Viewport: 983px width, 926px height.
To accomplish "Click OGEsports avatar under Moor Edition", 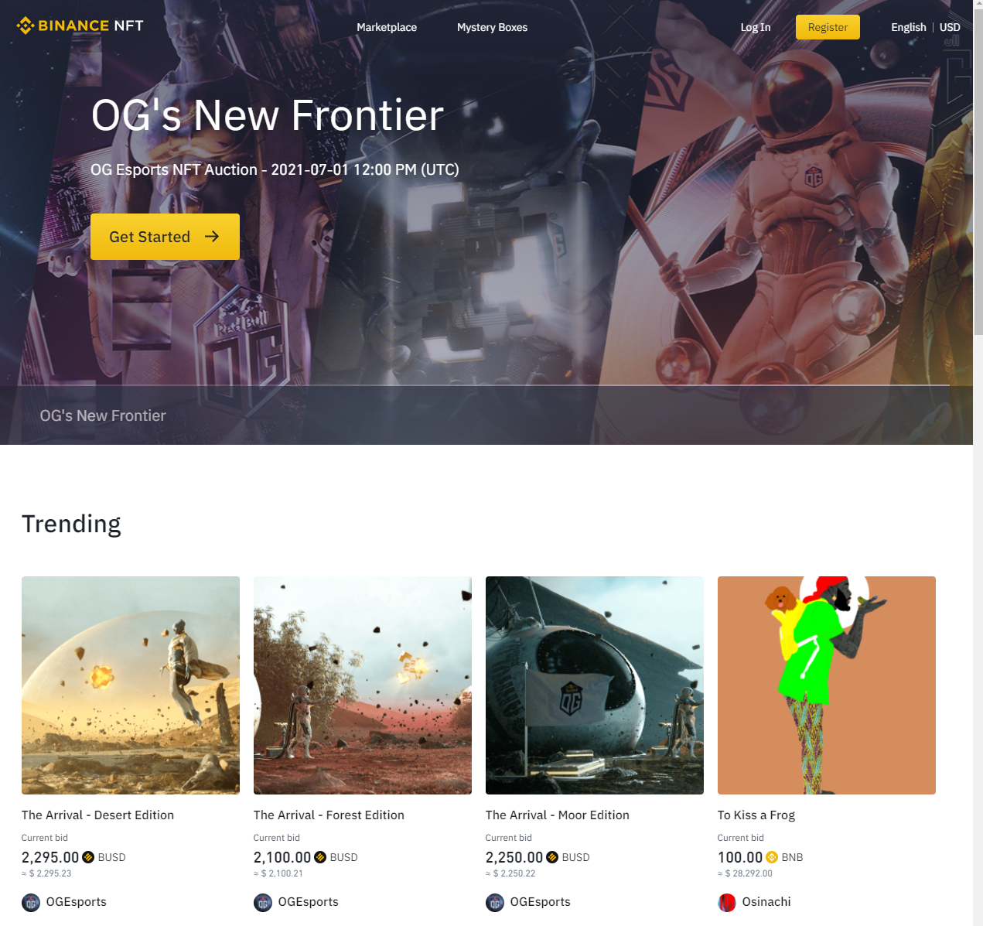I will (495, 902).
